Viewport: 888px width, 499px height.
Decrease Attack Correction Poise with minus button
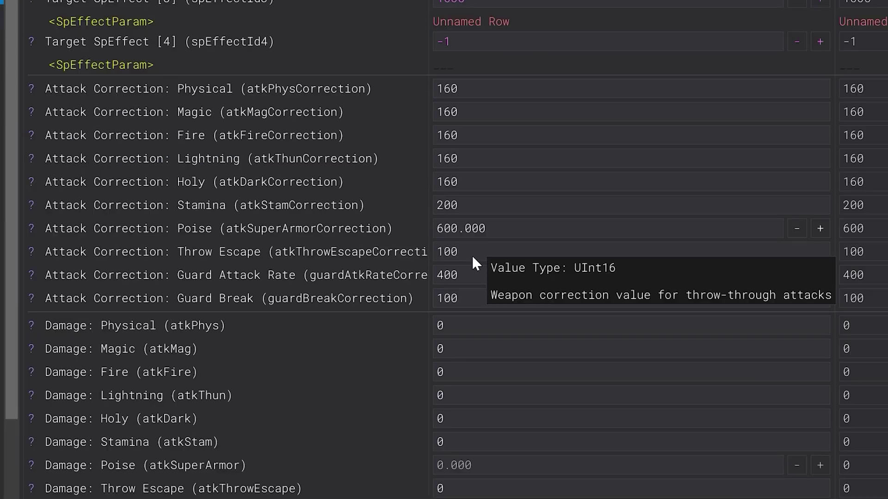(797, 229)
